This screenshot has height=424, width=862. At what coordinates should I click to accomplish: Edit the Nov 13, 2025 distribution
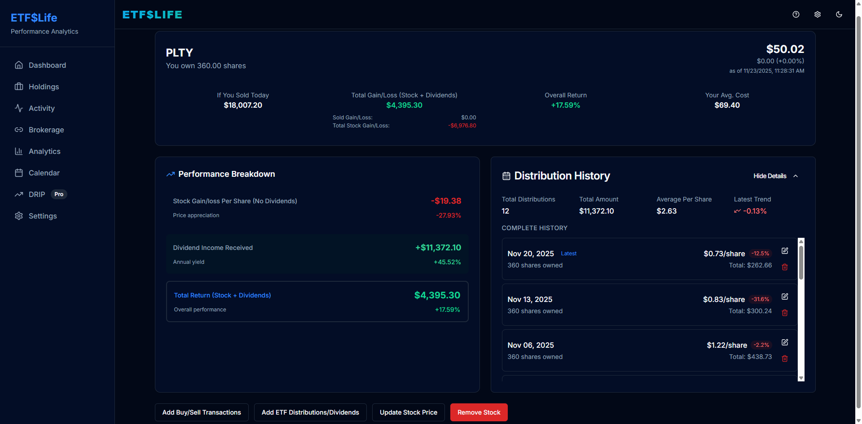point(785,297)
